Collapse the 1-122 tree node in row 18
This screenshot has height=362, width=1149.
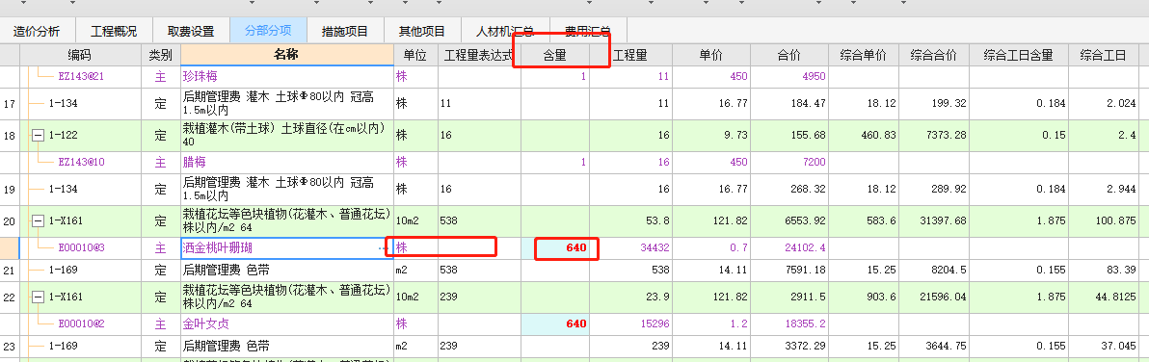(x=39, y=136)
